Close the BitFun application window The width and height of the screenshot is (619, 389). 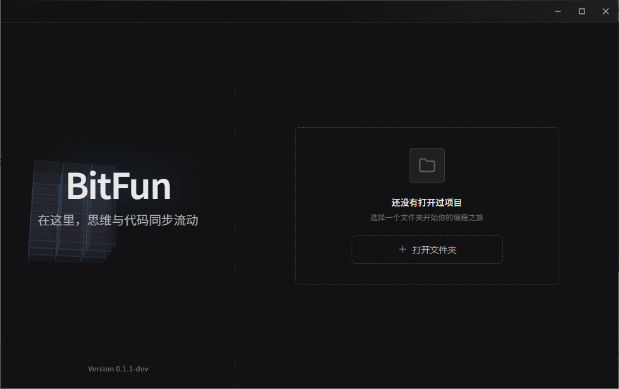(x=605, y=11)
